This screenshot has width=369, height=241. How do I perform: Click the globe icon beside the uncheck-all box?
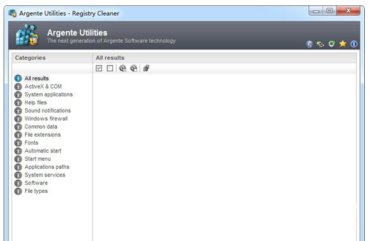click(122, 68)
